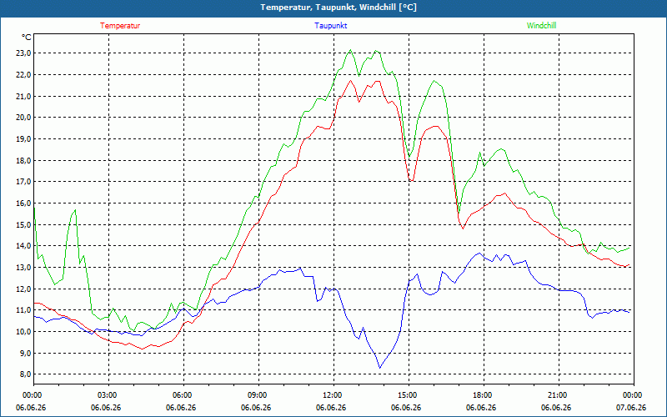
Task: Click the chart title bar
Action: click(x=333, y=8)
